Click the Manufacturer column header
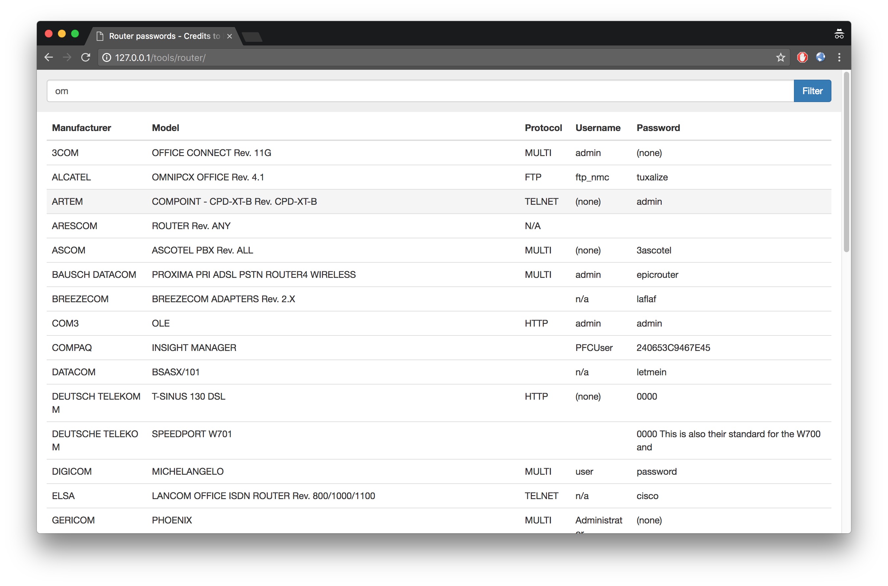Viewport: 888px width, 586px height. click(x=81, y=128)
